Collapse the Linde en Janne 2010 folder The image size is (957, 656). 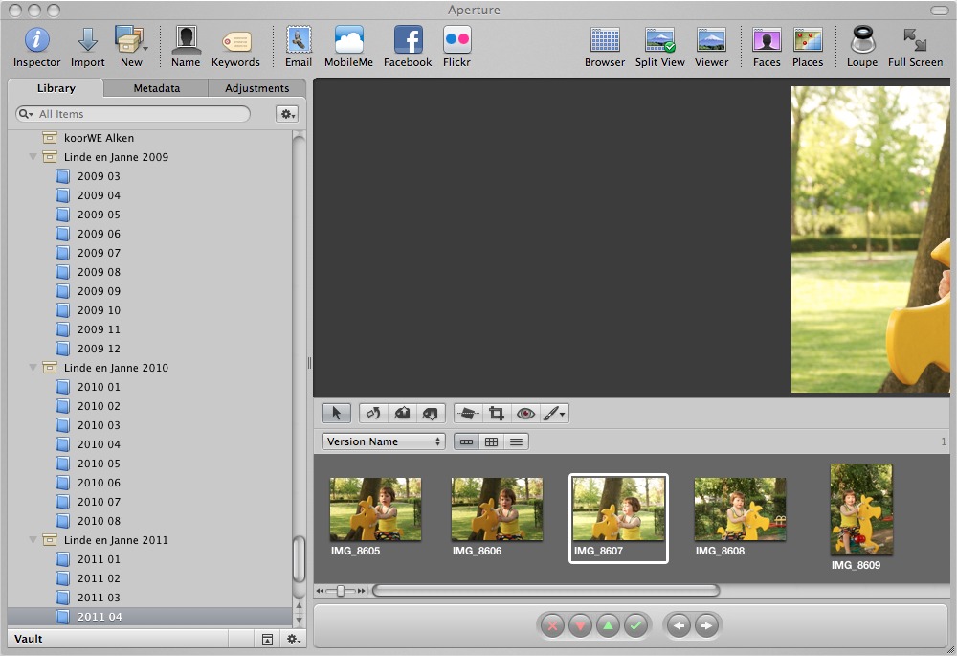(33, 368)
